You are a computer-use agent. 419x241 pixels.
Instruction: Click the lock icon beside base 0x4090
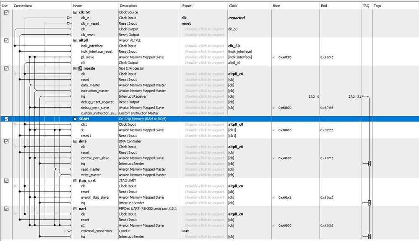tap(273, 57)
